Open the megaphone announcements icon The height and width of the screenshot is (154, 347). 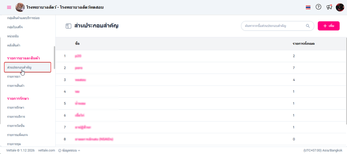329,7
